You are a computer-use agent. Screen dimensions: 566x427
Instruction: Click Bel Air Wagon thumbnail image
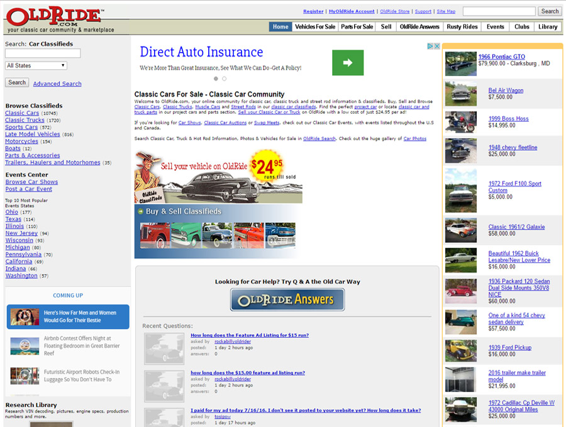point(460,94)
